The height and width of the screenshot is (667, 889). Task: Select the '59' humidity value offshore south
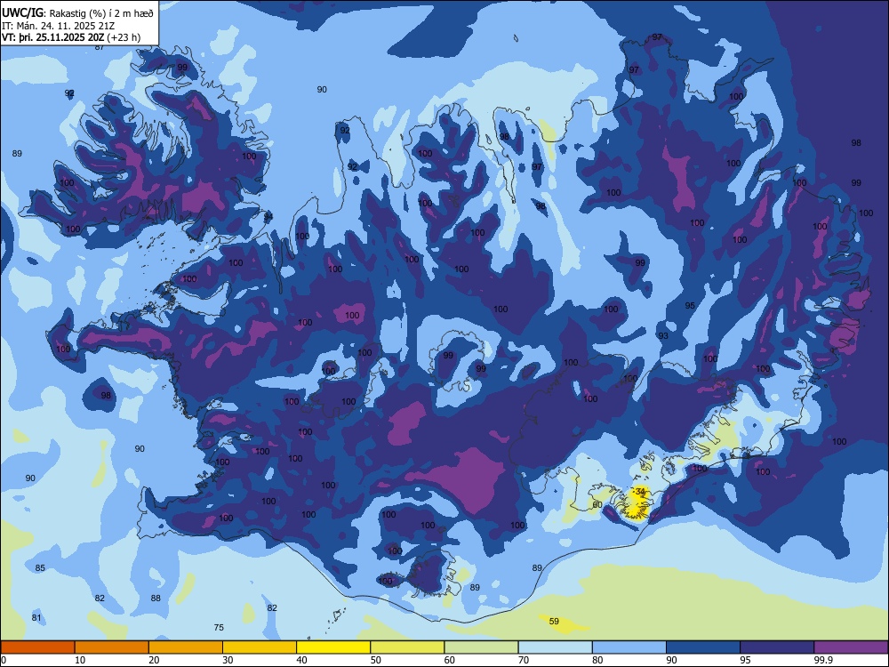click(554, 621)
